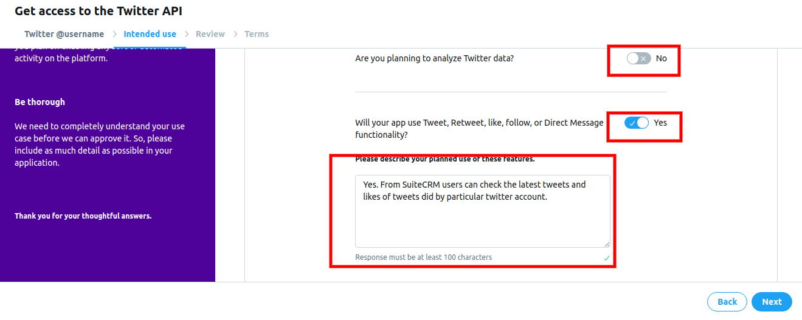Click the chevron after Twitter @username step

click(x=114, y=34)
